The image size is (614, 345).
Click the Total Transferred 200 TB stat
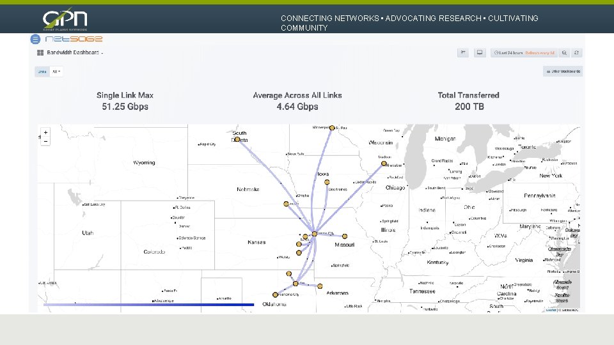coord(469,101)
